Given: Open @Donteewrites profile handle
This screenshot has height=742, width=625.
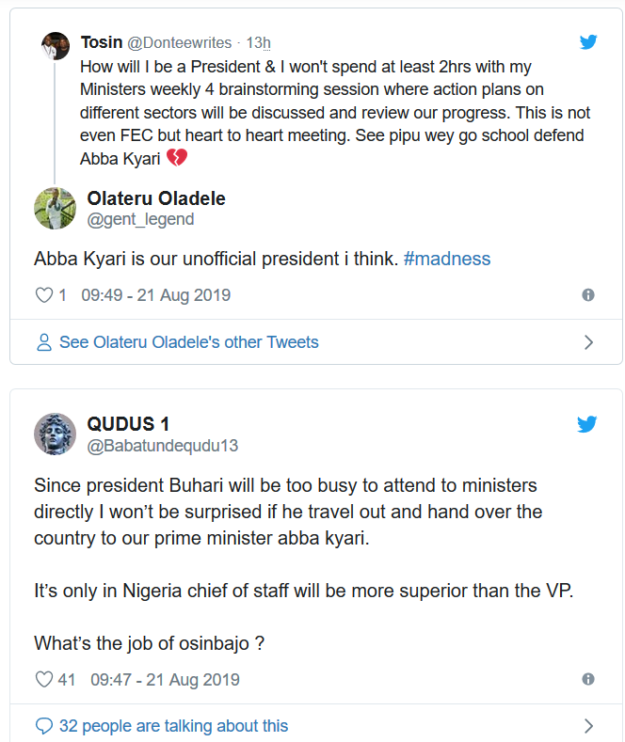Looking at the screenshot, I should click(x=181, y=42).
